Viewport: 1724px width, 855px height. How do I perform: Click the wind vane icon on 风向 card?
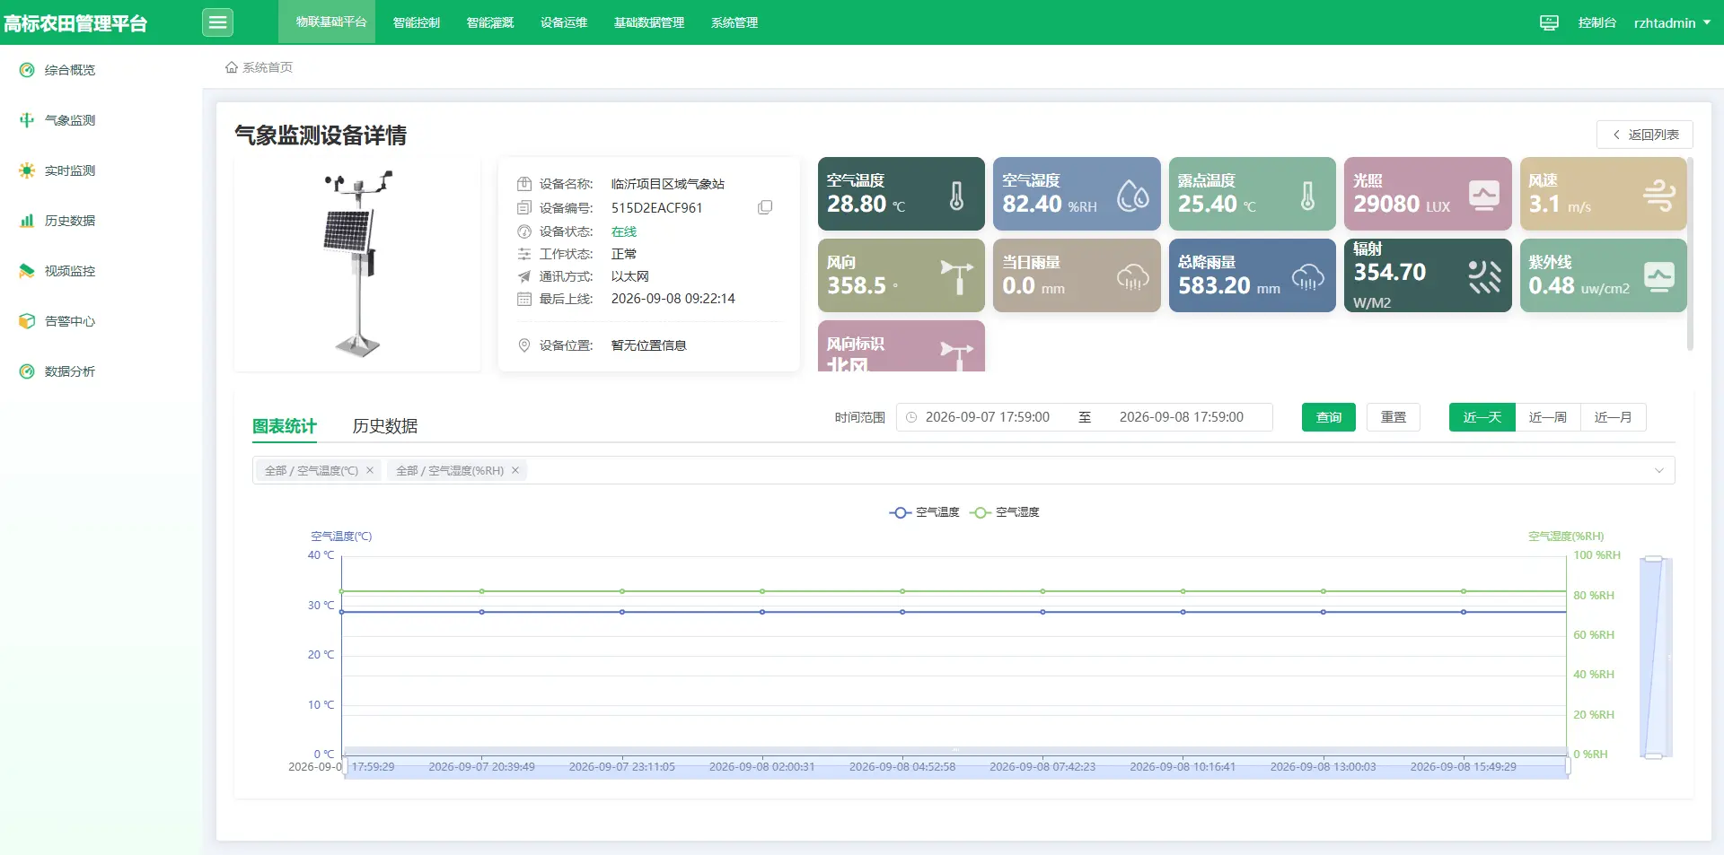point(957,277)
